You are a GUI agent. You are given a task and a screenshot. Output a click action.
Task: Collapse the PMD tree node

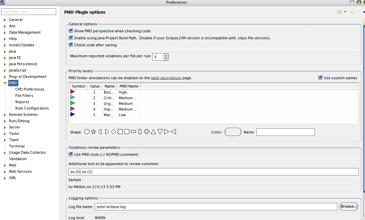(5, 83)
